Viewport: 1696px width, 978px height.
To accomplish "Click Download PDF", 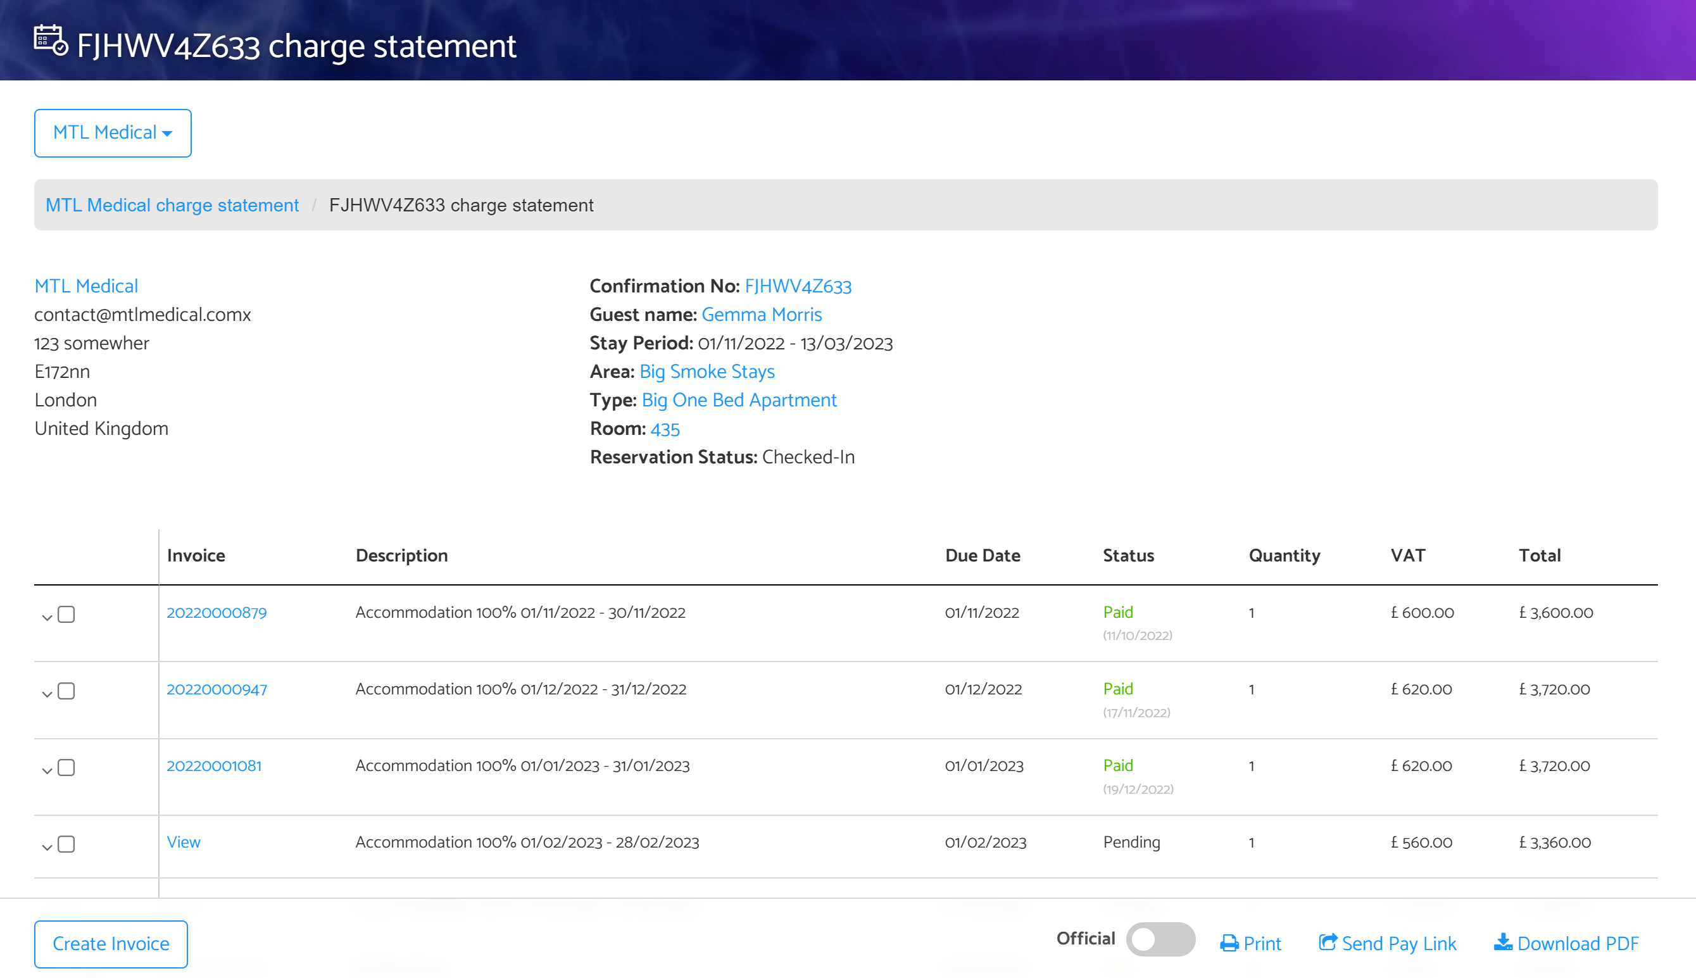I will (1566, 943).
